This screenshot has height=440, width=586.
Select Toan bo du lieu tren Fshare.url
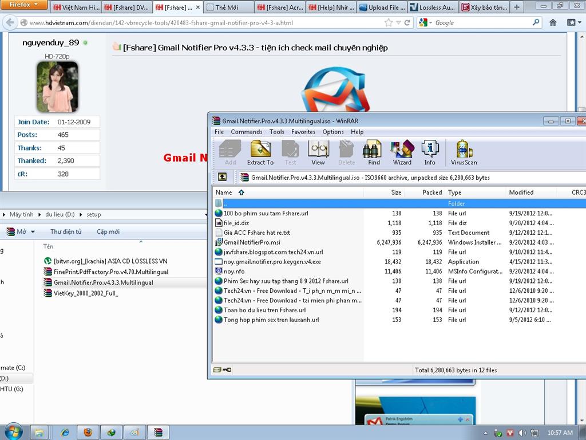(264, 310)
